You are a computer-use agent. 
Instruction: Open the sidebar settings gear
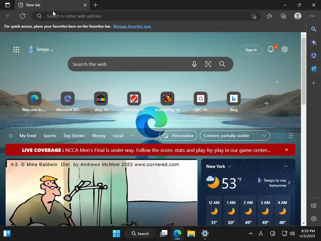[313, 219]
